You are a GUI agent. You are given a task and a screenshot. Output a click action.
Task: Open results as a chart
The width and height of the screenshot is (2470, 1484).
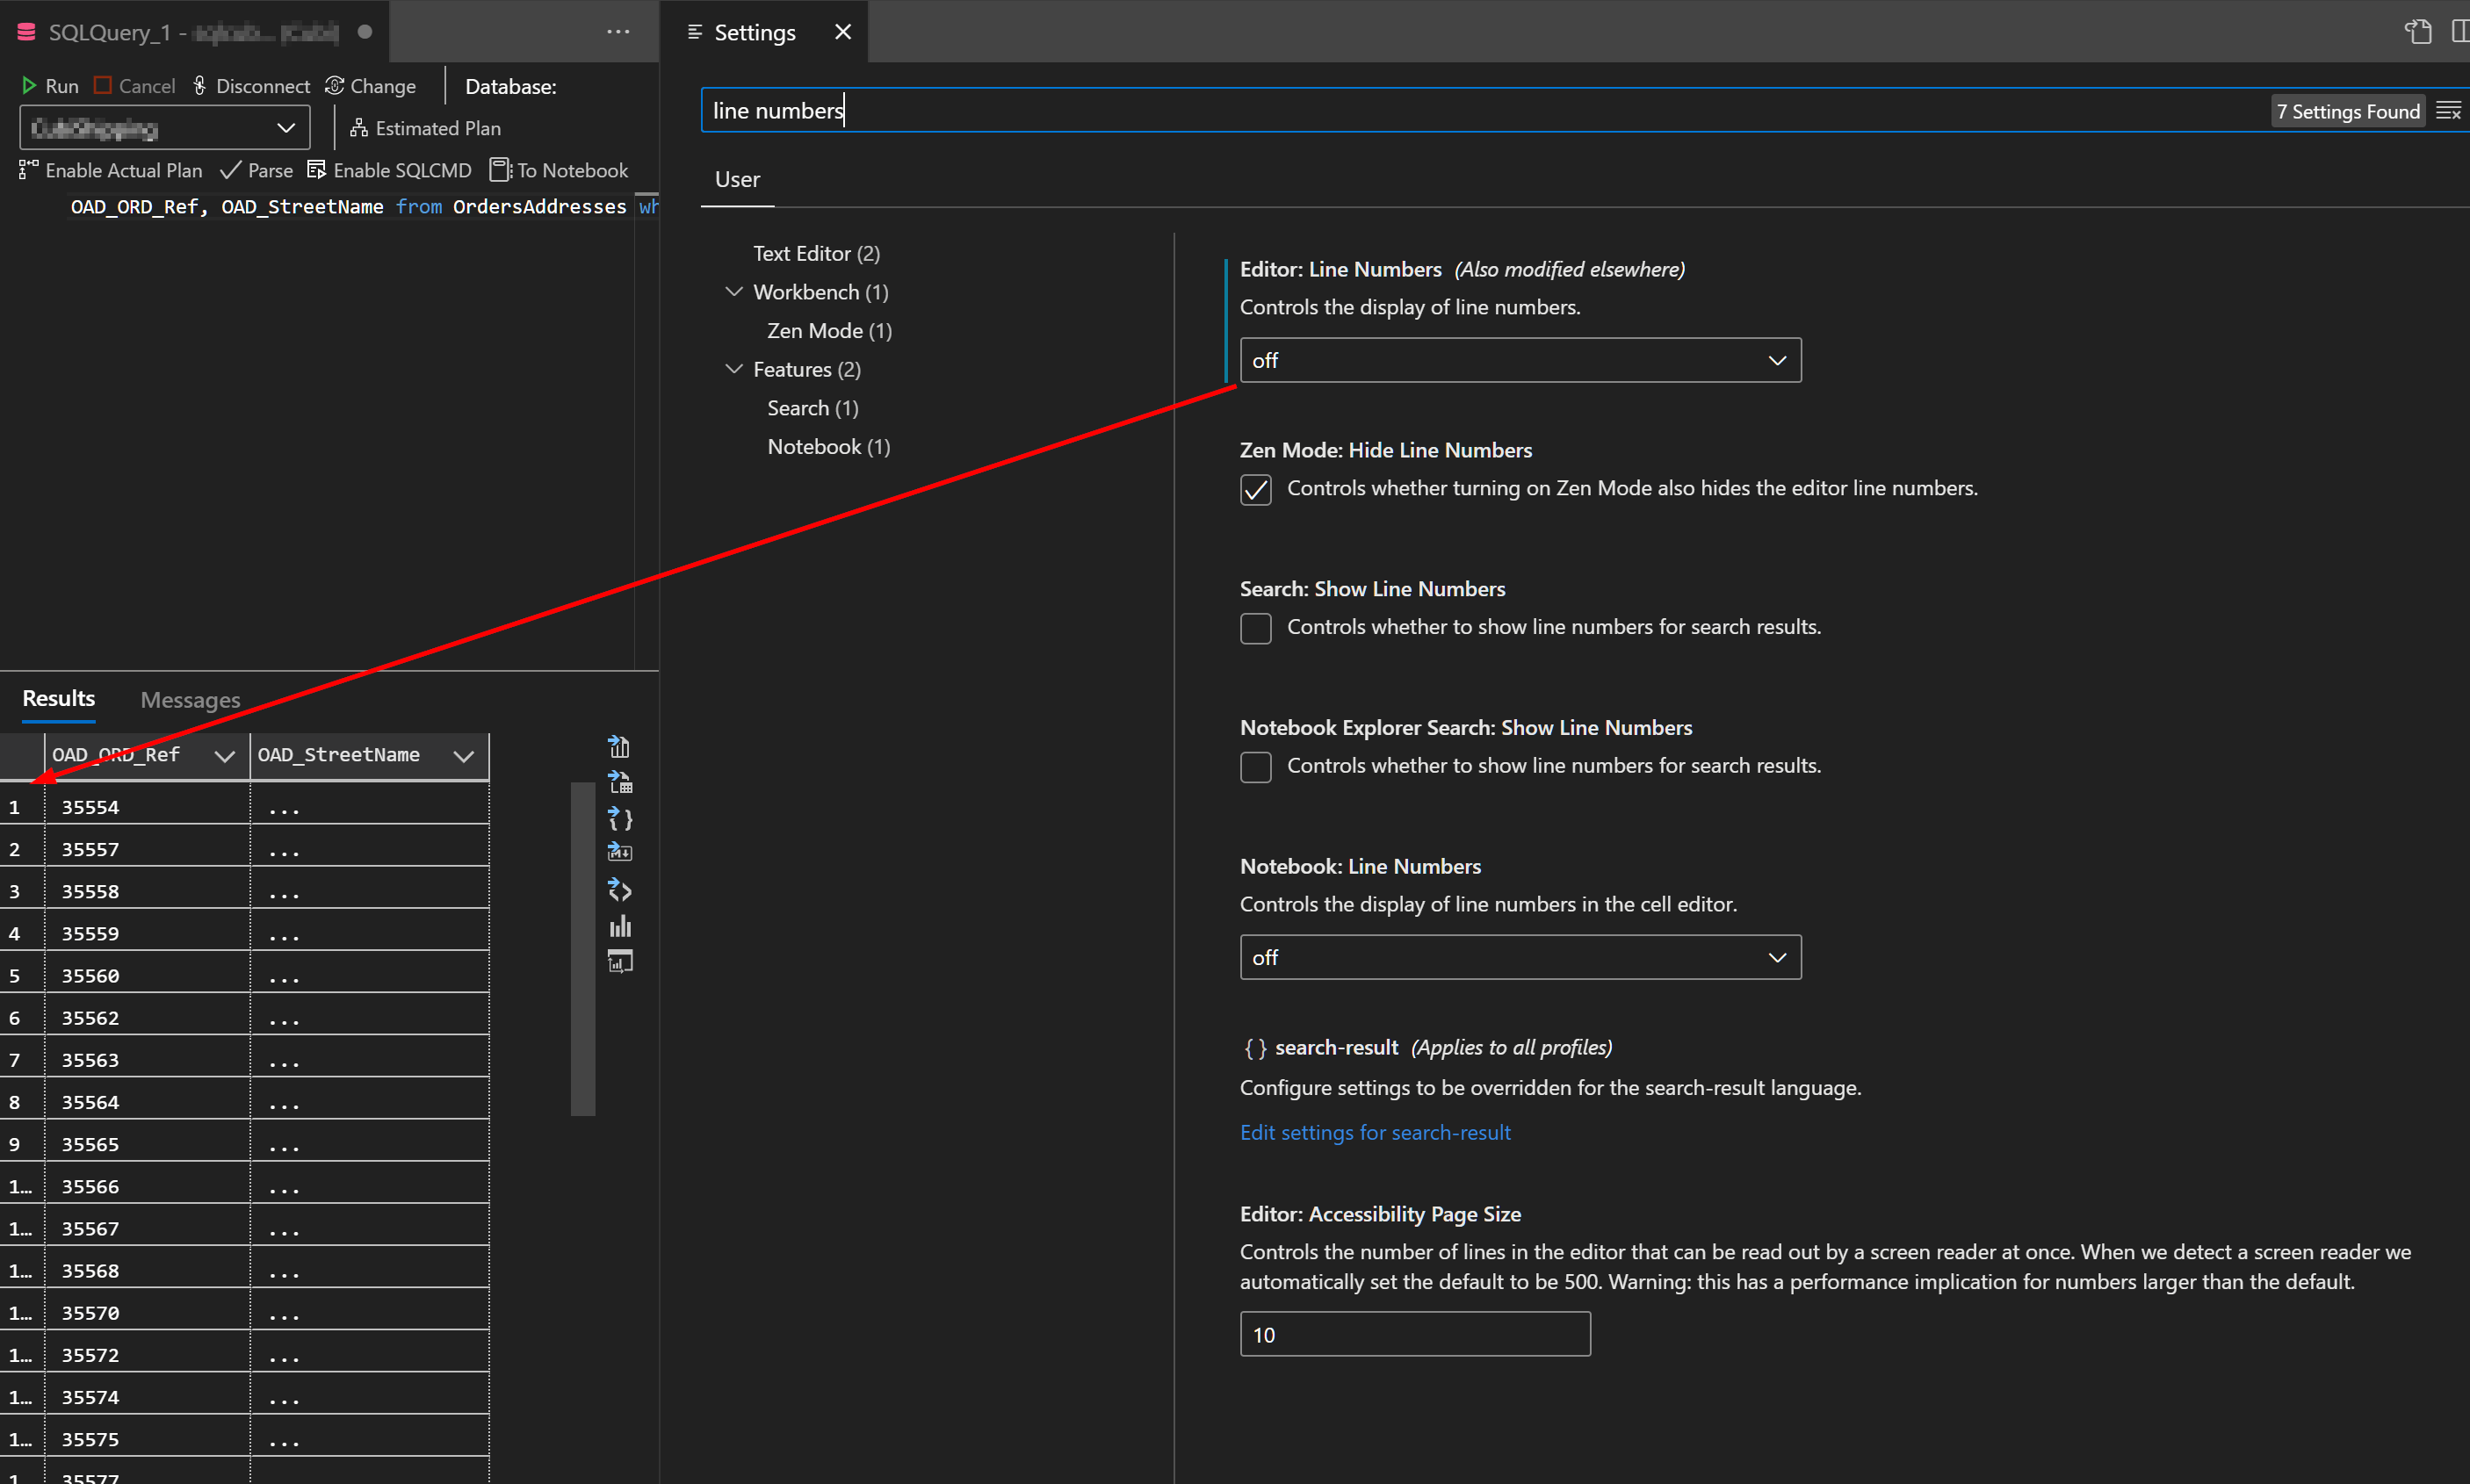620,925
